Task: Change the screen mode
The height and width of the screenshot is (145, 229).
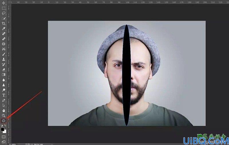Action: coord(4,142)
